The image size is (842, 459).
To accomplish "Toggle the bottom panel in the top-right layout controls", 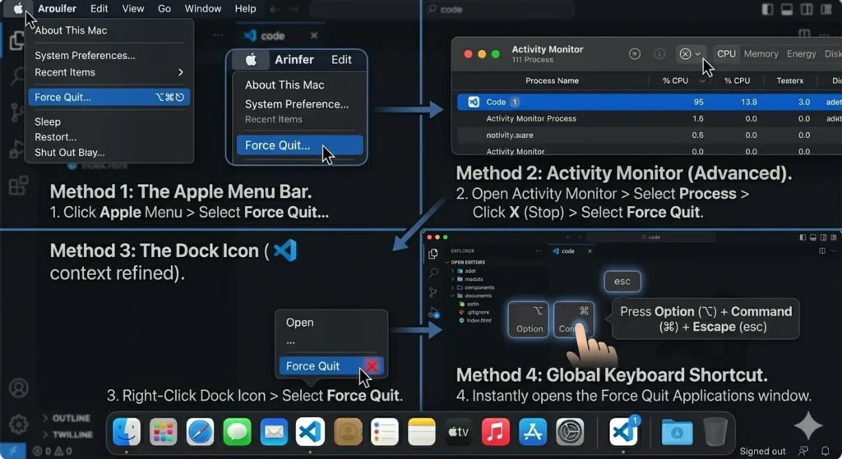I will pyautogui.click(x=787, y=9).
